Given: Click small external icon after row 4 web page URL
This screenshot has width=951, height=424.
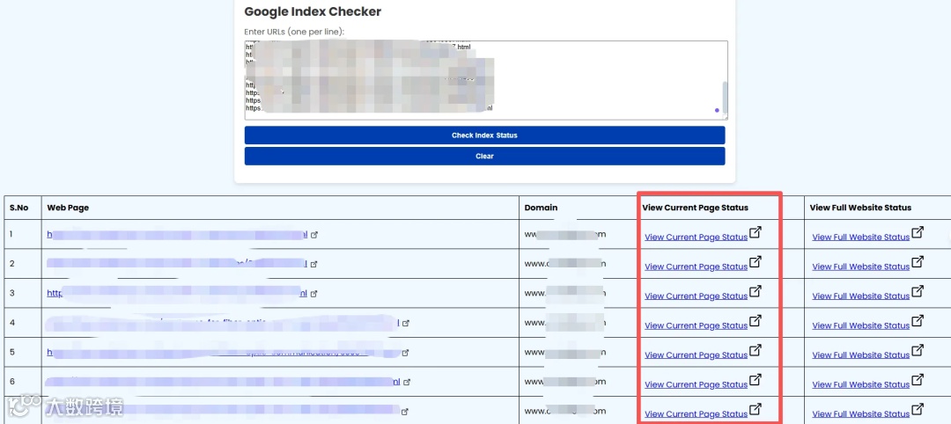Looking at the screenshot, I should pyautogui.click(x=406, y=324).
